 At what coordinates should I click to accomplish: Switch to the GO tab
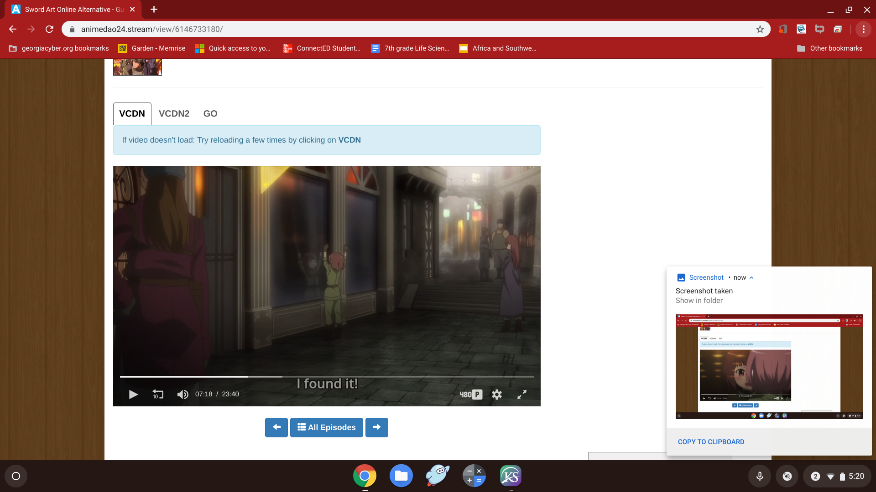pos(210,114)
